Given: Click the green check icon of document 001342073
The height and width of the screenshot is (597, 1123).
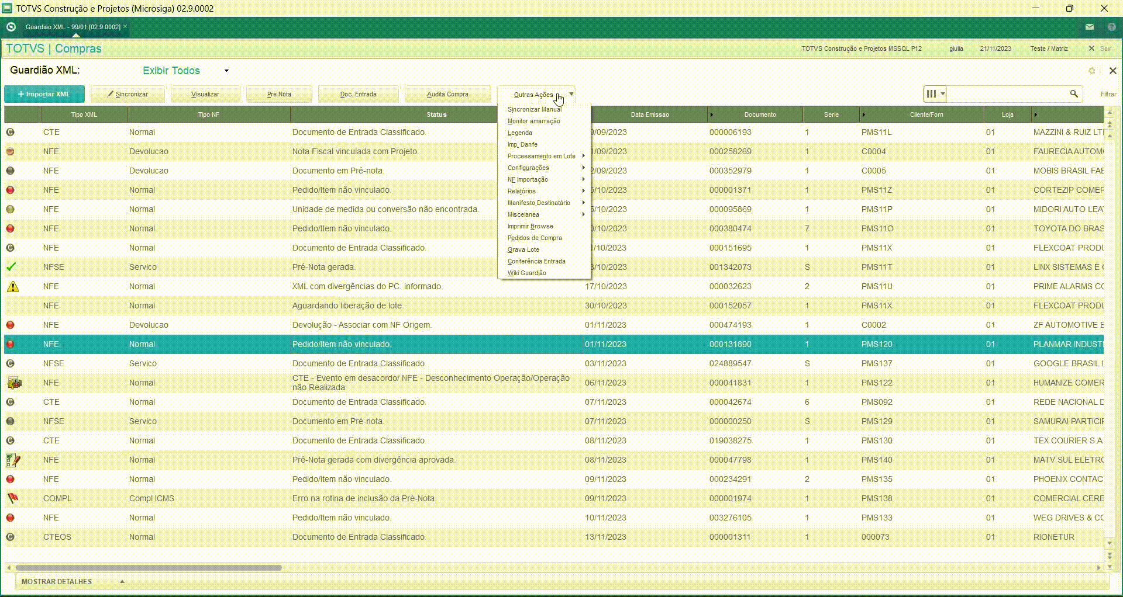Looking at the screenshot, I should pyautogui.click(x=11, y=267).
